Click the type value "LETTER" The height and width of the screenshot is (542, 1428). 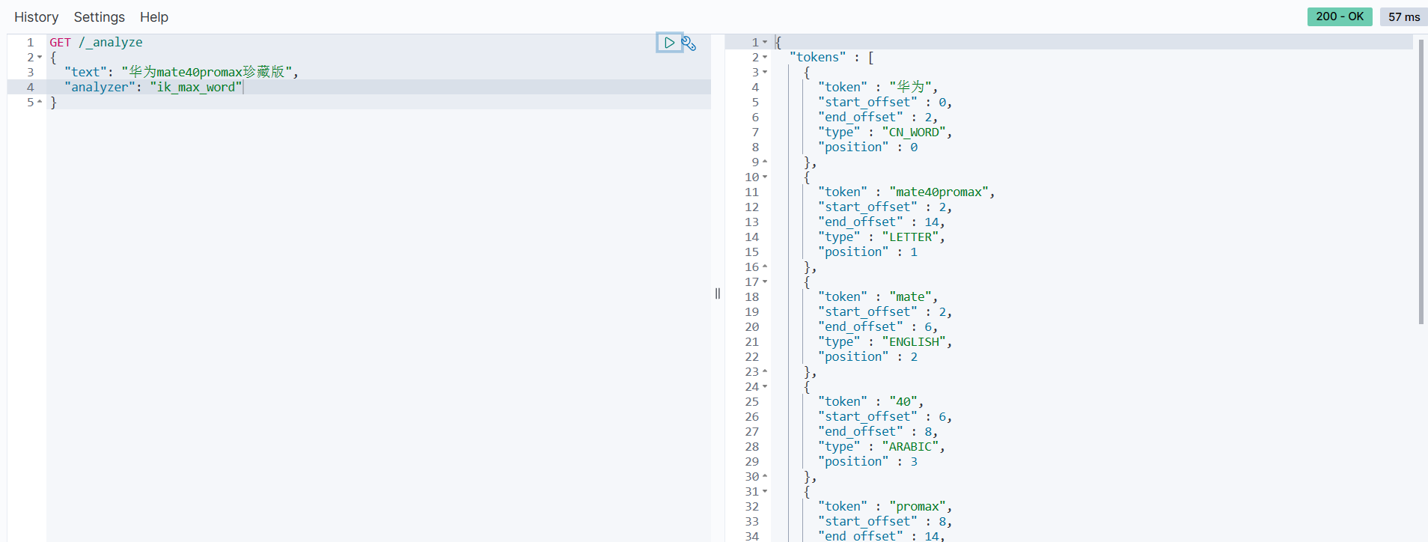pos(911,237)
